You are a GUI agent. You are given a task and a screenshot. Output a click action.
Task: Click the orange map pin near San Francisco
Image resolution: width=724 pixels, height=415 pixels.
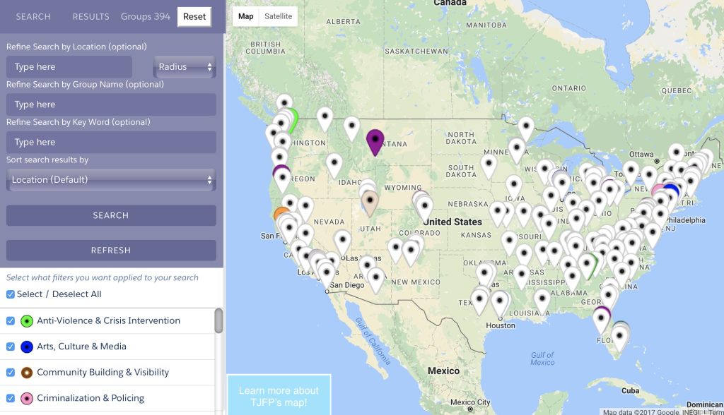pyautogui.click(x=280, y=212)
